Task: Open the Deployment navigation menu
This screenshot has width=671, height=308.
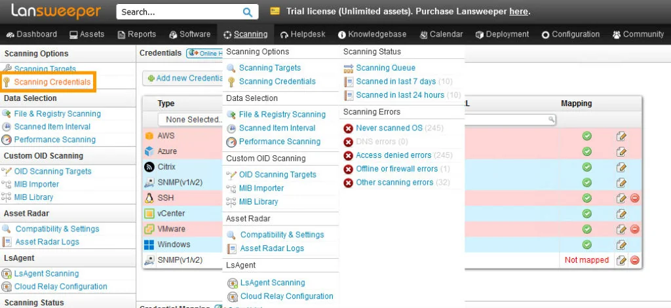Action: coord(501,34)
